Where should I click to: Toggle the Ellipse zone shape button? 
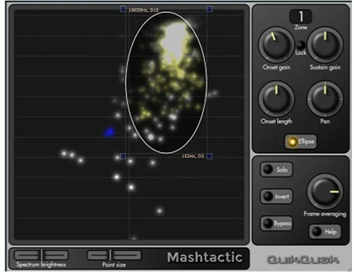(301, 142)
